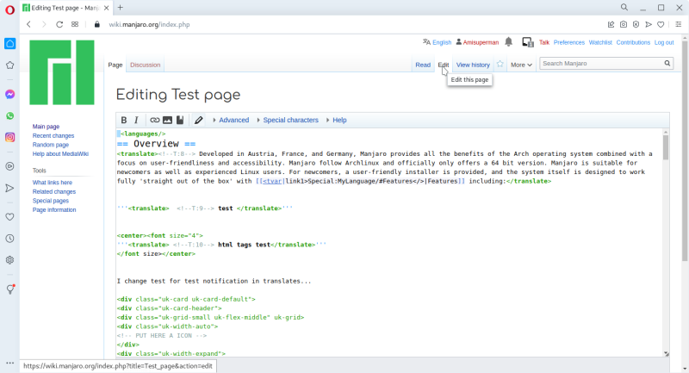The height and width of the screenshot is (373, 689).
Task: Switch to the Read tab
Action: point(423,65)
